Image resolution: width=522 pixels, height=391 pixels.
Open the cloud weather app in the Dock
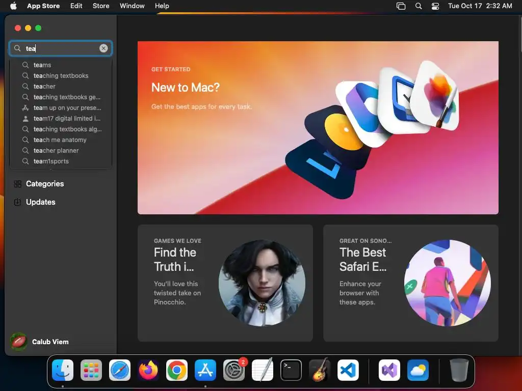tap(418, 370)
